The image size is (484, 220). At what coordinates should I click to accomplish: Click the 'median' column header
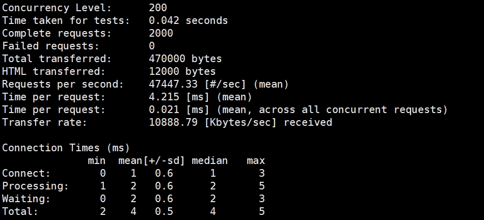(209, 160)
